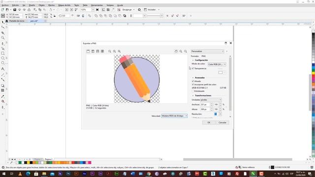Select the Página 2 page tab

coord(48,159)
